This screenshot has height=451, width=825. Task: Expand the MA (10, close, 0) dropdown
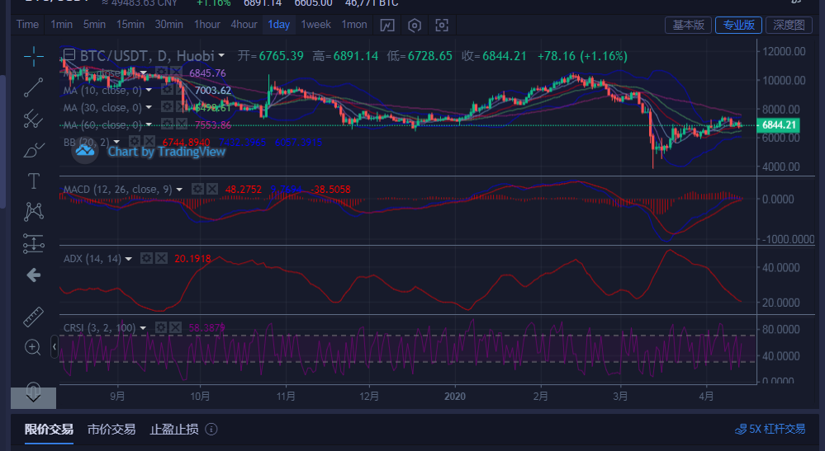pos(149,90)
